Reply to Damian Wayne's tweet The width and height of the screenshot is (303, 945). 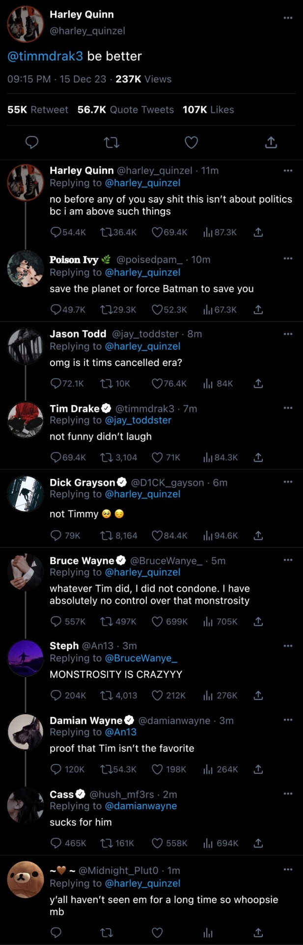(56, 769)
